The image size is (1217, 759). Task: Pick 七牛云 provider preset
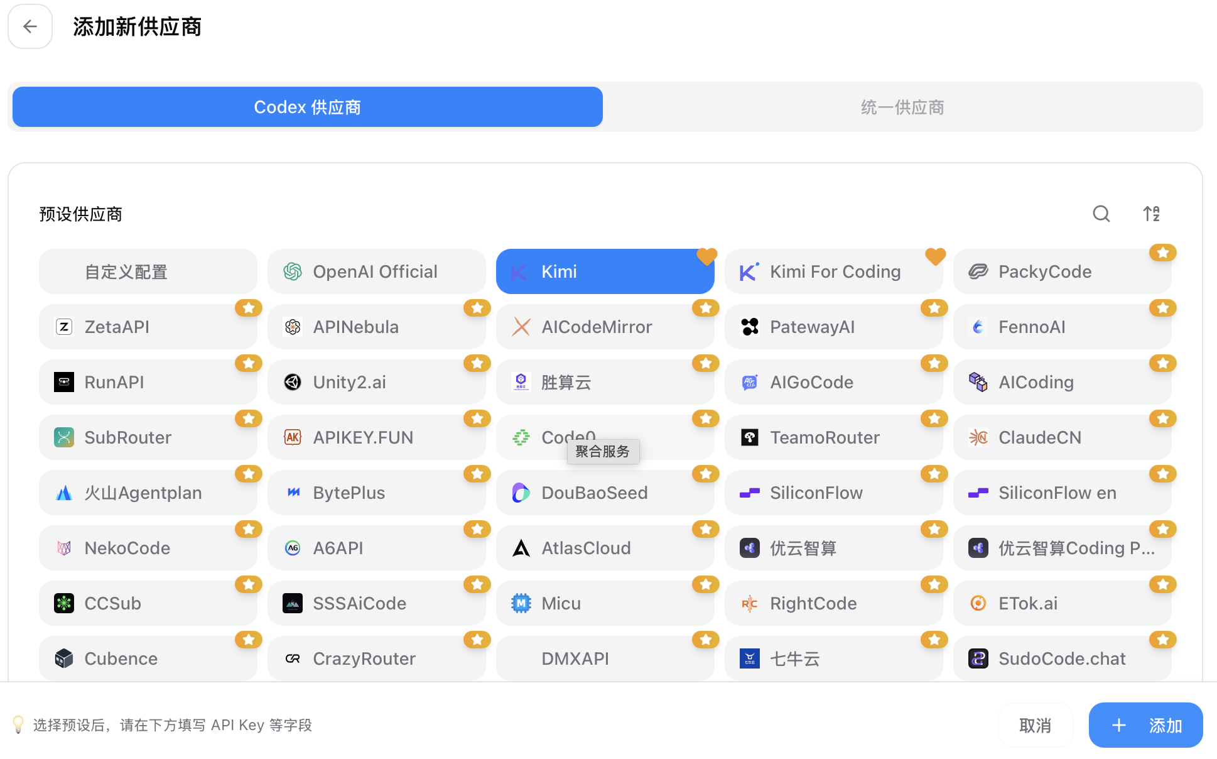[834, 658]
